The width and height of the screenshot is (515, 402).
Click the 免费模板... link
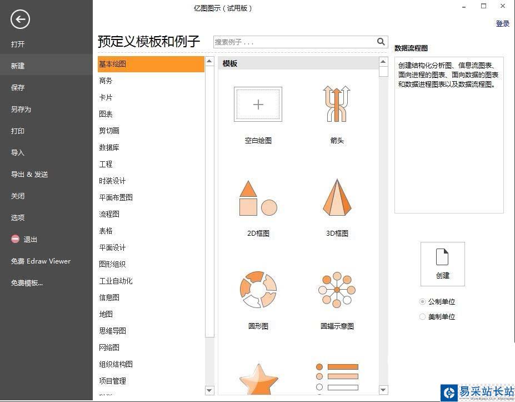[x=27, y=282]
